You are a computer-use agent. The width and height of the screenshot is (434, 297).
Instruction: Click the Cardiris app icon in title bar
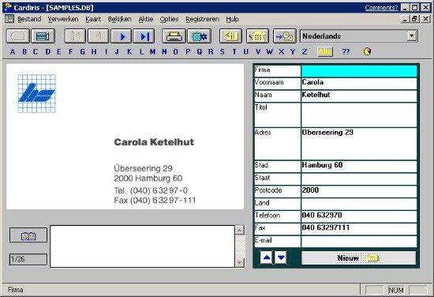tap(9, 7)
